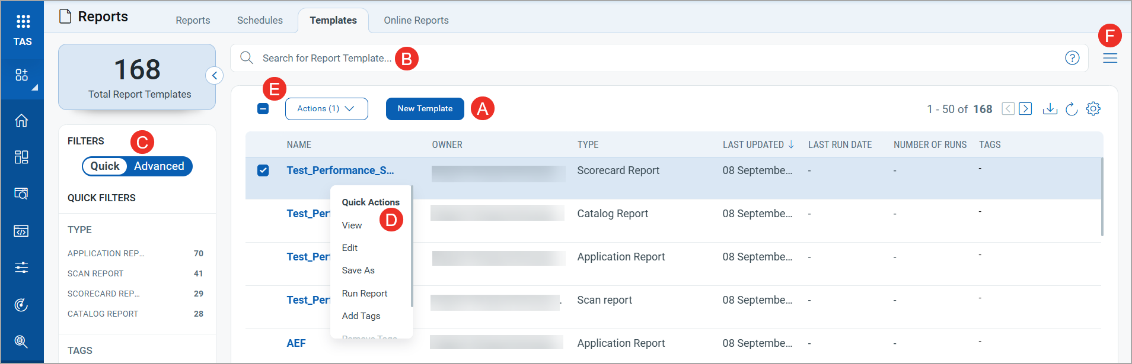1132x364 pixels.
Task: Go to next page of templates
Action: [x=1025, y=109]
